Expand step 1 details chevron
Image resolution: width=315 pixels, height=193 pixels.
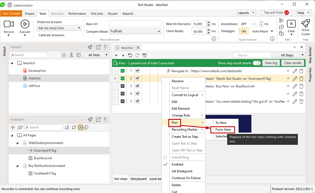click(288, 71)
